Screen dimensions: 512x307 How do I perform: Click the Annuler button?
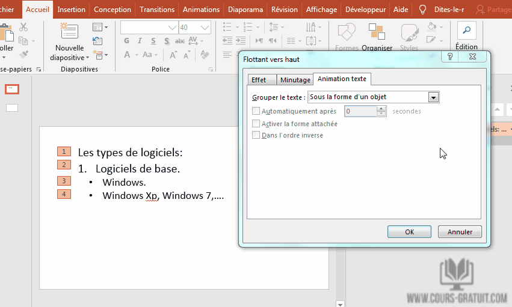pos(460,232)
